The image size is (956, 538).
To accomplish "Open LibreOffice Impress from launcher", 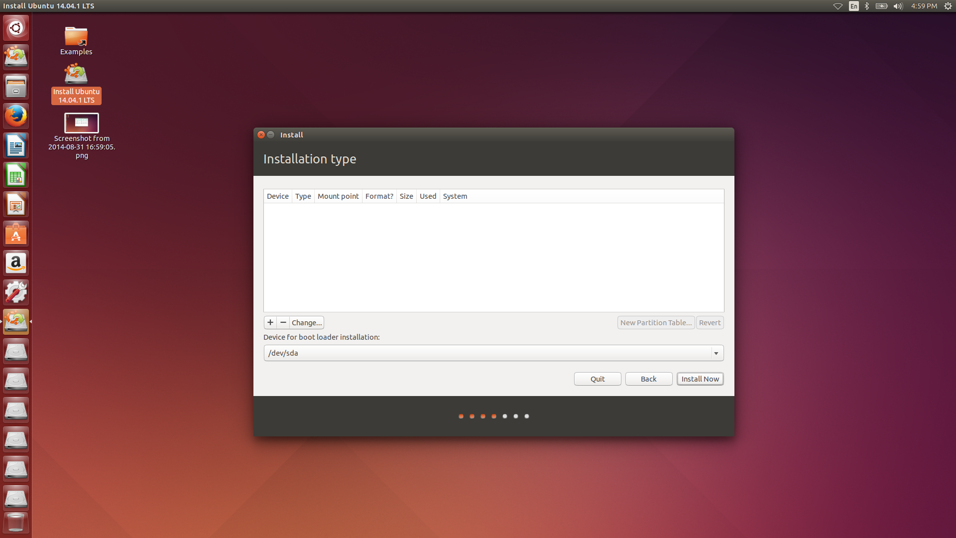I will click(x=16, y=204).
